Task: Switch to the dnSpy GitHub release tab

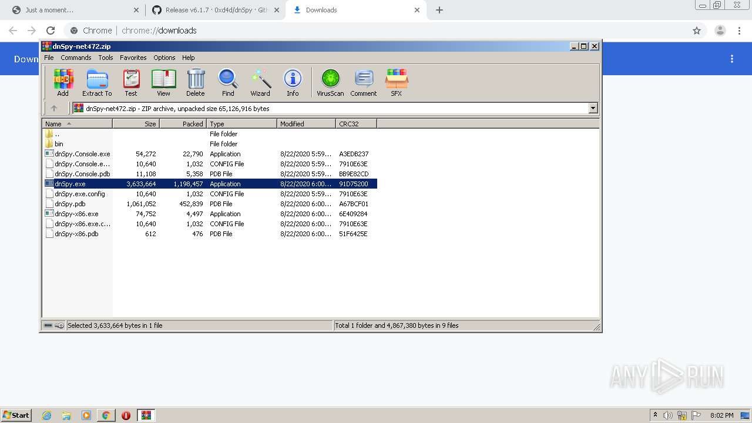Action: pyautogui.click(x=215, y=10)
